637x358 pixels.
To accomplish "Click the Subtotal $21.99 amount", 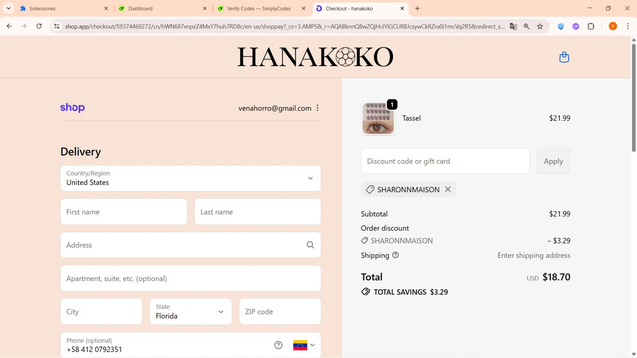I will pos(560,214).
